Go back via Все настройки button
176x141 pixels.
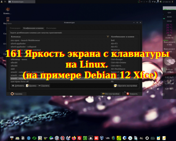(111, 94)
